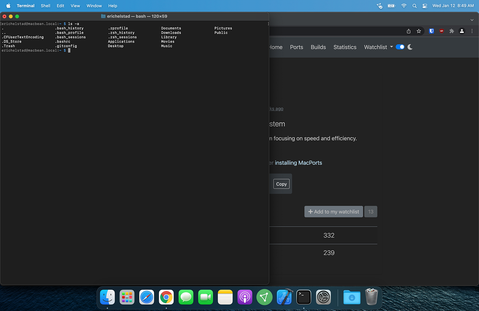
Task: Bookmark this page with the star icon
Action: [419, 31]
